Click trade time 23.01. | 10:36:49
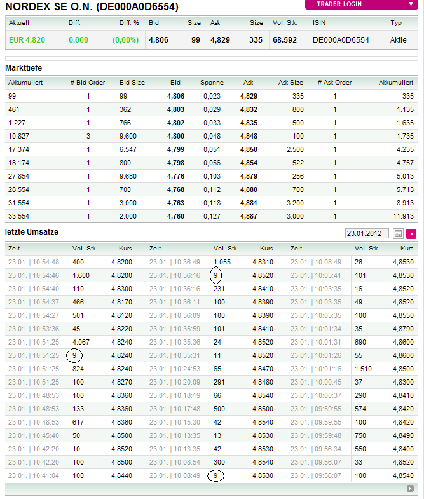The image size is (424, 499). point(175,263)
